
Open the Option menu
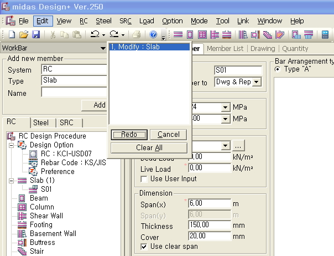point(173,21)
